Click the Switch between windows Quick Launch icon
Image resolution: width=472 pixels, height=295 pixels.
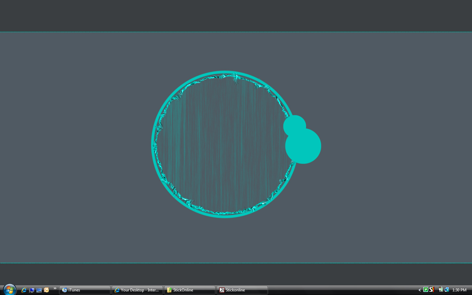[x=39, y=290]
